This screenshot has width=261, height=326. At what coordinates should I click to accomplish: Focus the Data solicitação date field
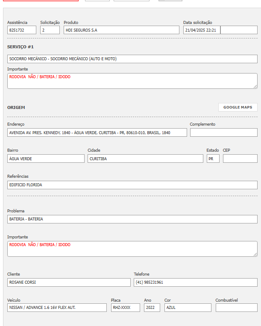pos(202,30)
